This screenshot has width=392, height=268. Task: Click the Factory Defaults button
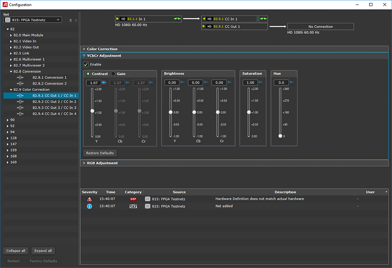click(44, 261)
